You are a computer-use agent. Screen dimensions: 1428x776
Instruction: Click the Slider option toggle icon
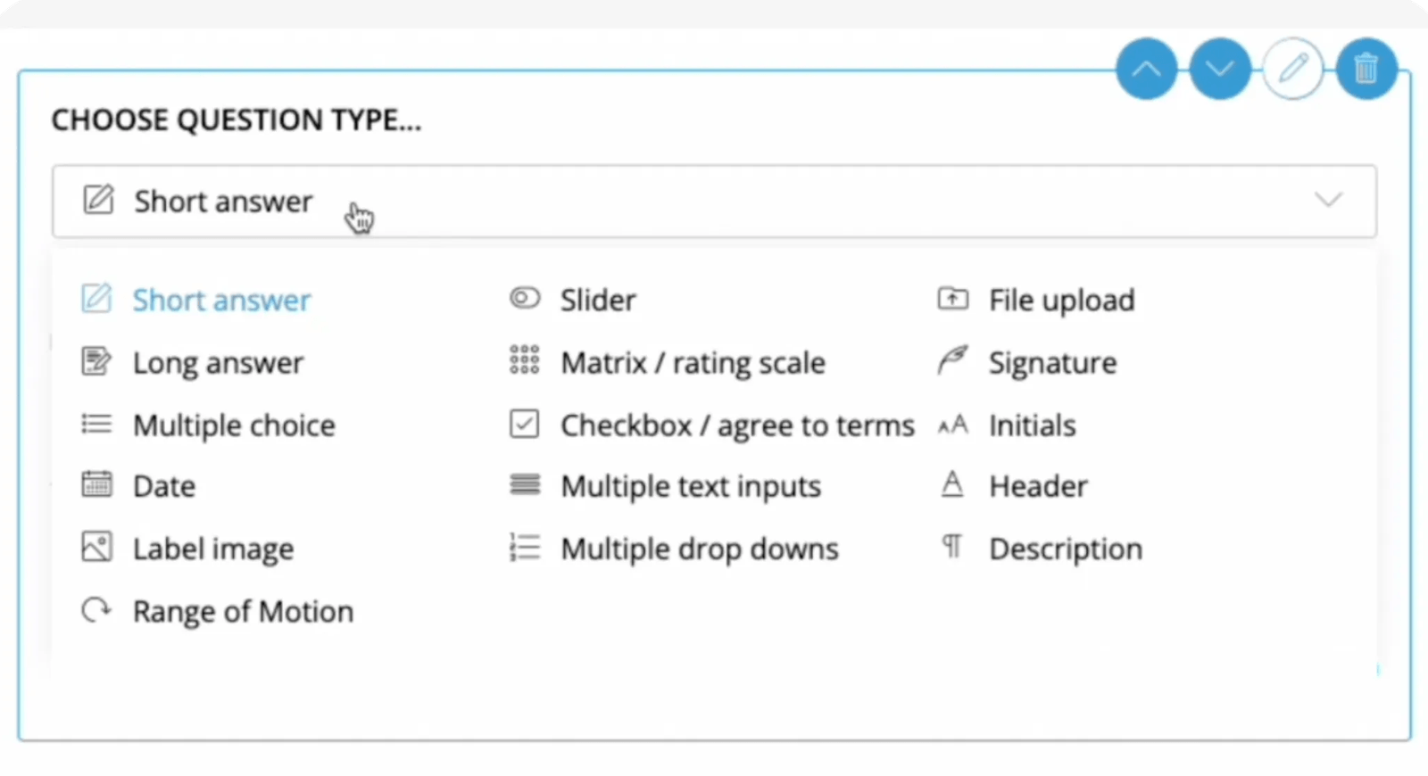[525, 298]
